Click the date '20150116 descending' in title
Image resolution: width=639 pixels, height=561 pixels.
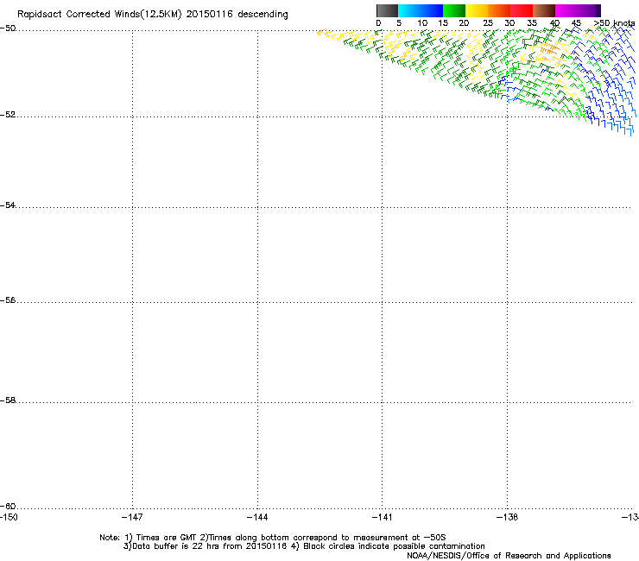tap(237, 15)
